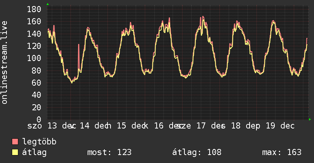
Task: Click the 'átlag: 108' average value
Action: tap(197, 152)
